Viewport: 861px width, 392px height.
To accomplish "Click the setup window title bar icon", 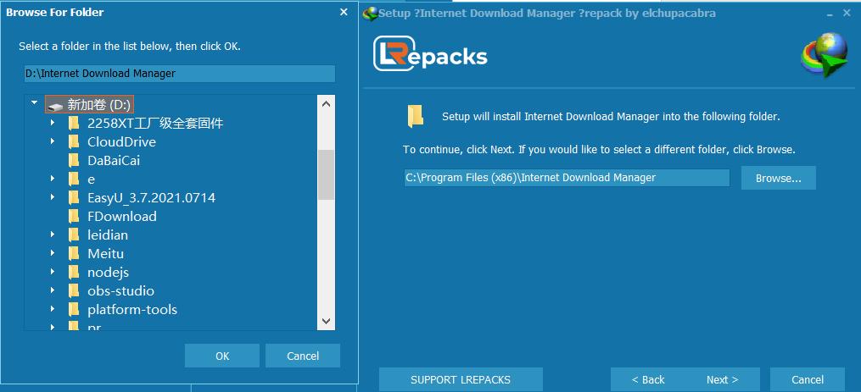I will [x=372, y=14].
